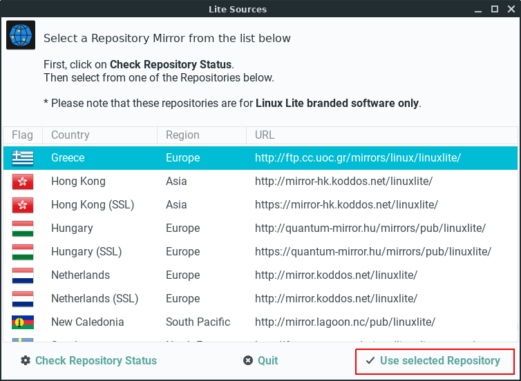Viewport: 521px width, 381px height.
Task: Sort list by Country column header
Action: [99, 135]
